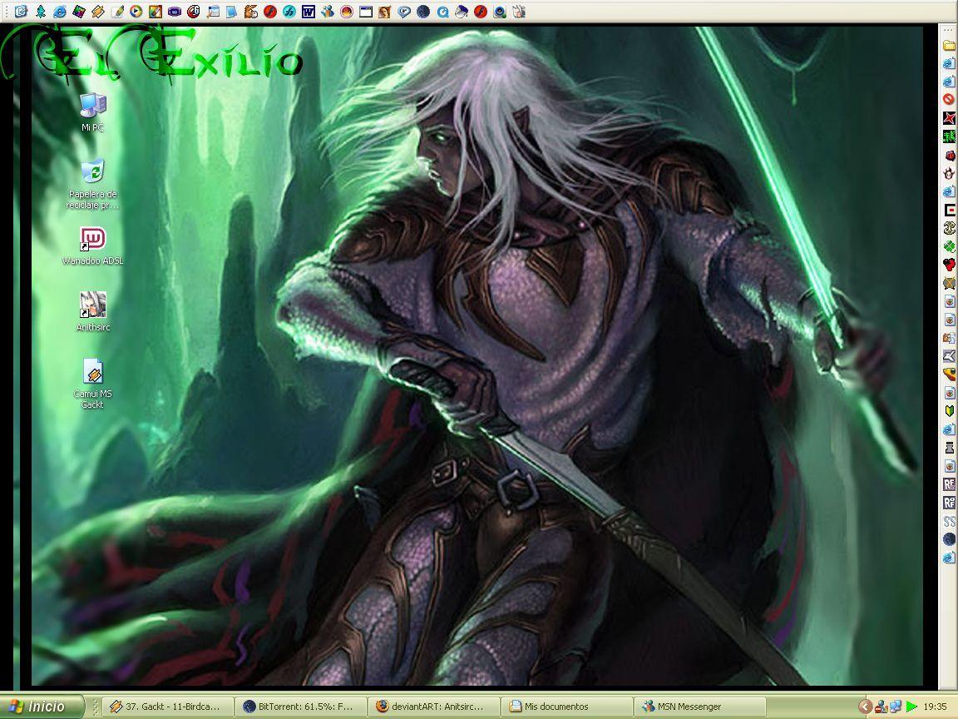This screenshot has height=719, width=958.
Task: Open Microsoft Word via its toolbar icon
Action: click(x=309, y=12)
